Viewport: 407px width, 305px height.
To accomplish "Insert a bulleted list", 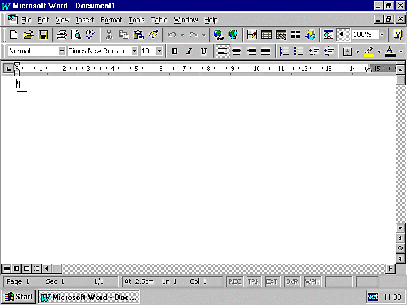I will (299, 51).
